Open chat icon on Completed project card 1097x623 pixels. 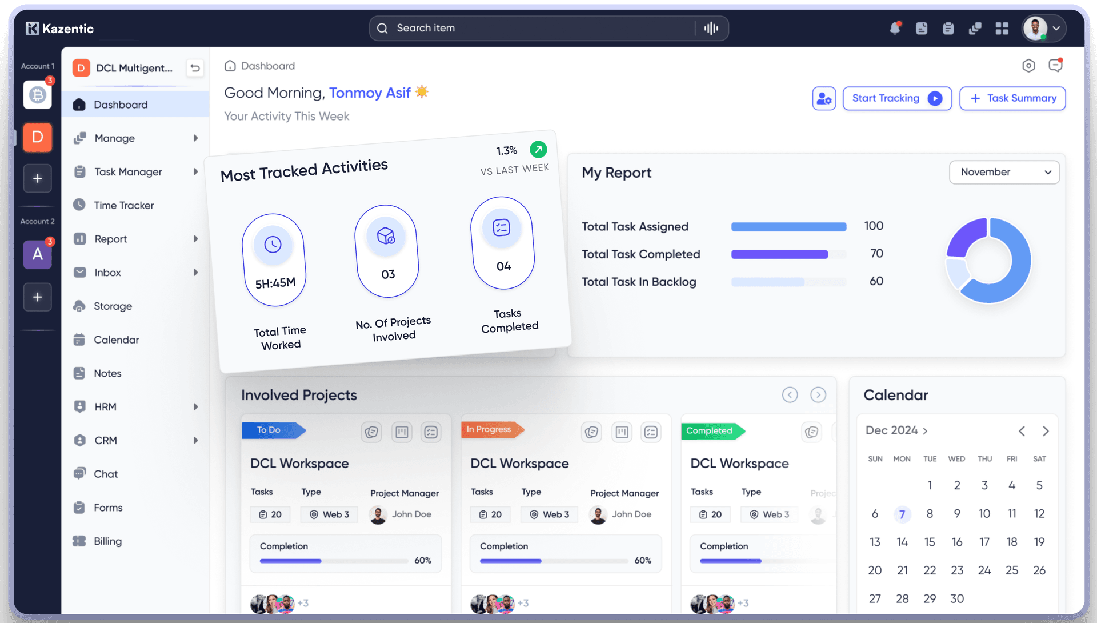tap(812, 432)
